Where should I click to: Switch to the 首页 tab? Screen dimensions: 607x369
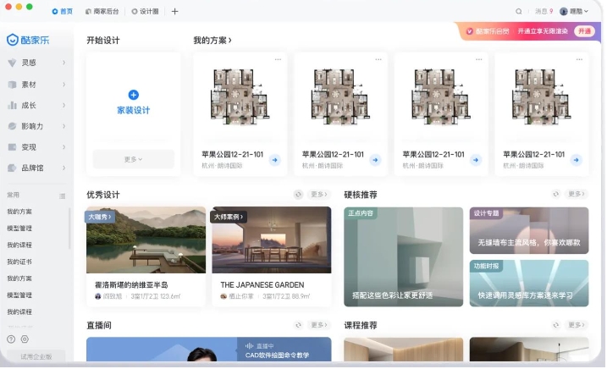[63, 12]
